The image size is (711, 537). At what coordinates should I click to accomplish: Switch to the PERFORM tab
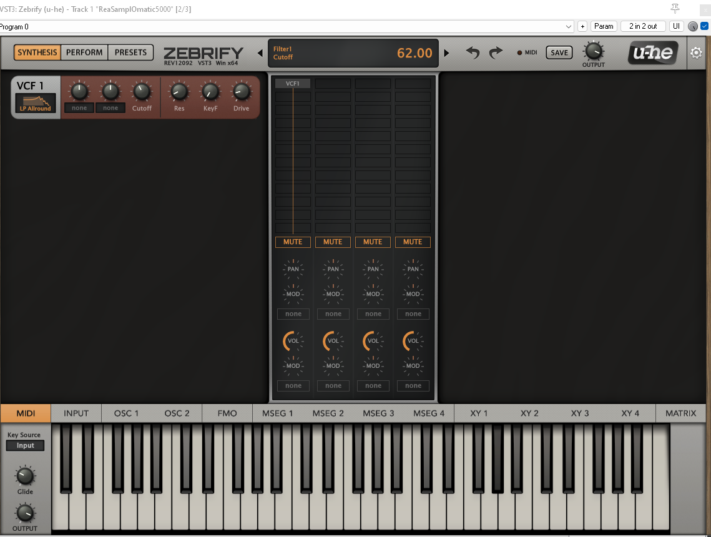point(84,52)
